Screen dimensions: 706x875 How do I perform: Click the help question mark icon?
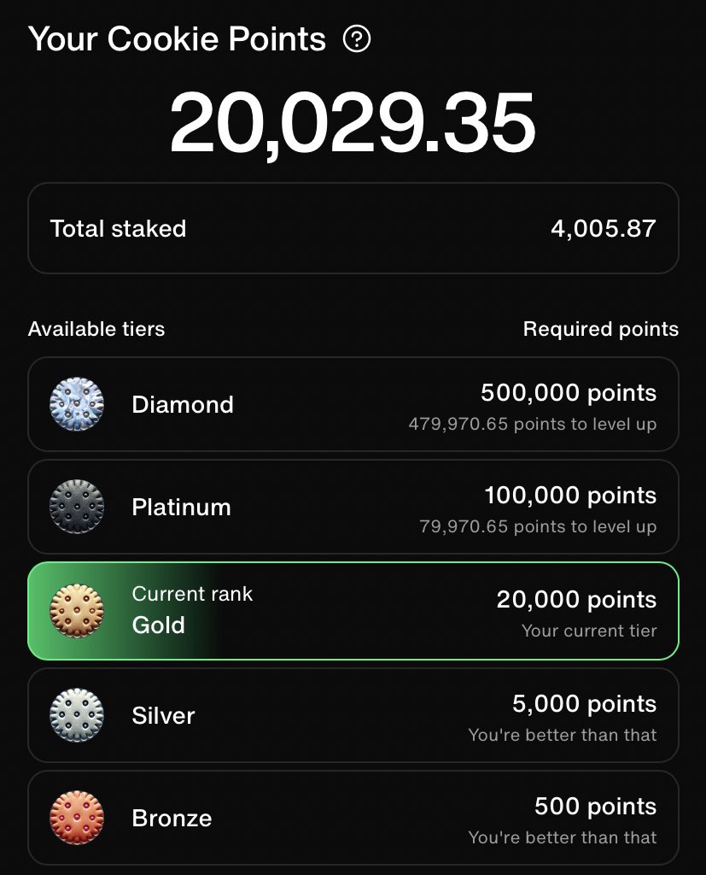tap(357, 39)
